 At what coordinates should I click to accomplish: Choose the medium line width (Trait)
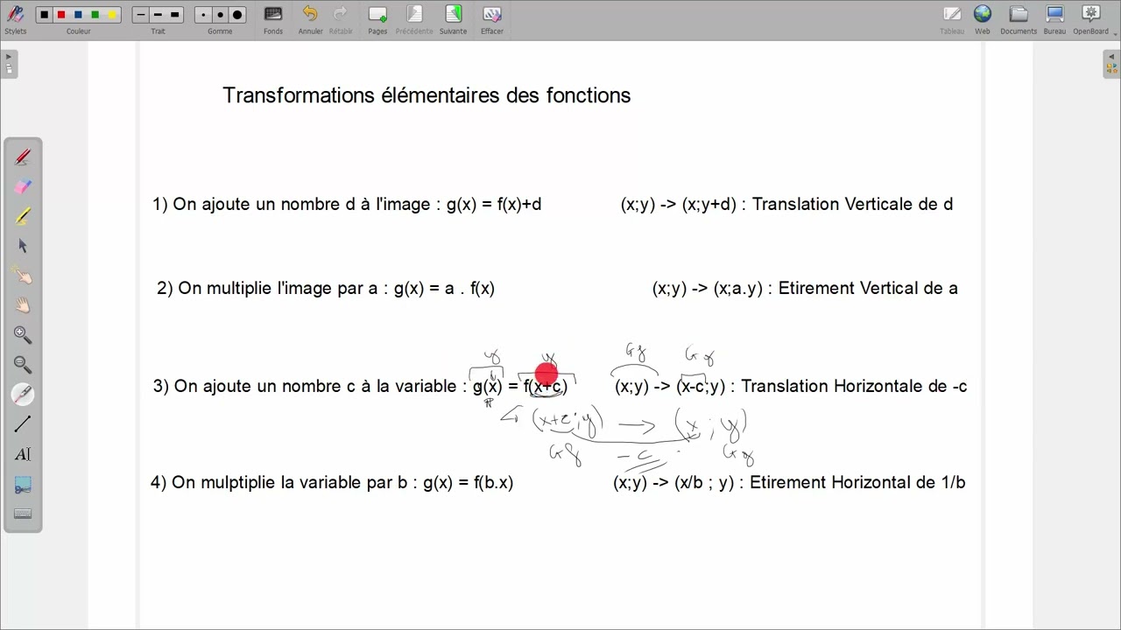pyautogui.click(x=158, y=15)
